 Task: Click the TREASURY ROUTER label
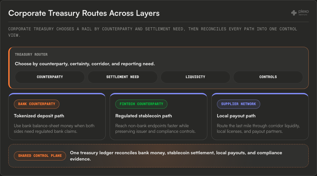(x=31, y=54)
